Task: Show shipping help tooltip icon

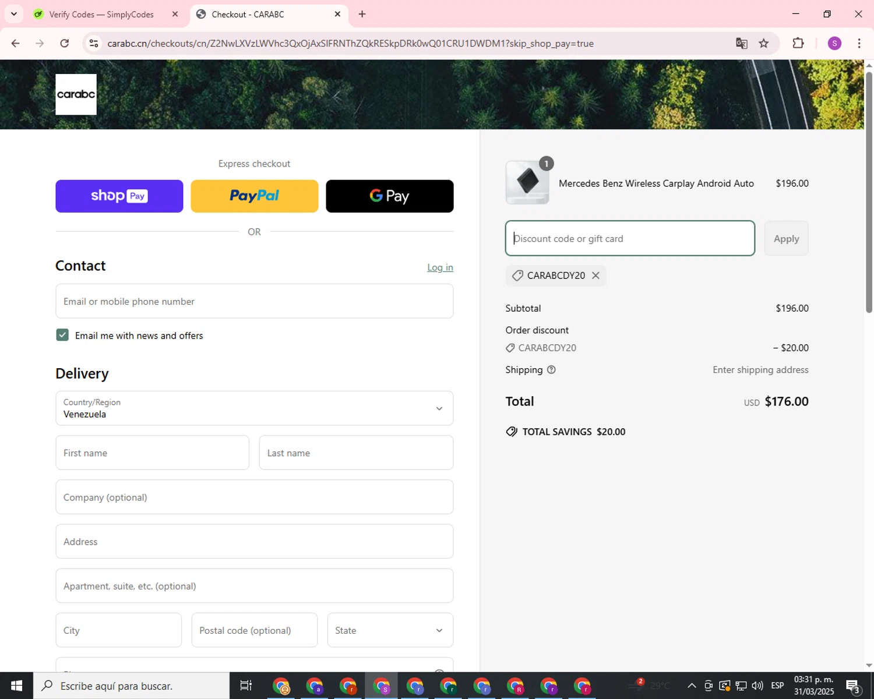Action: 551,370
